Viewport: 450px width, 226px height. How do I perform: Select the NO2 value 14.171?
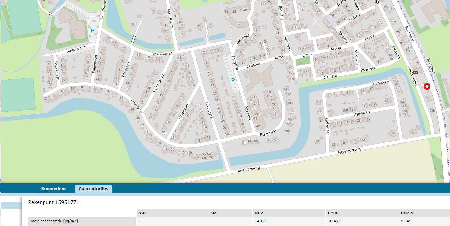click(261, 221)
